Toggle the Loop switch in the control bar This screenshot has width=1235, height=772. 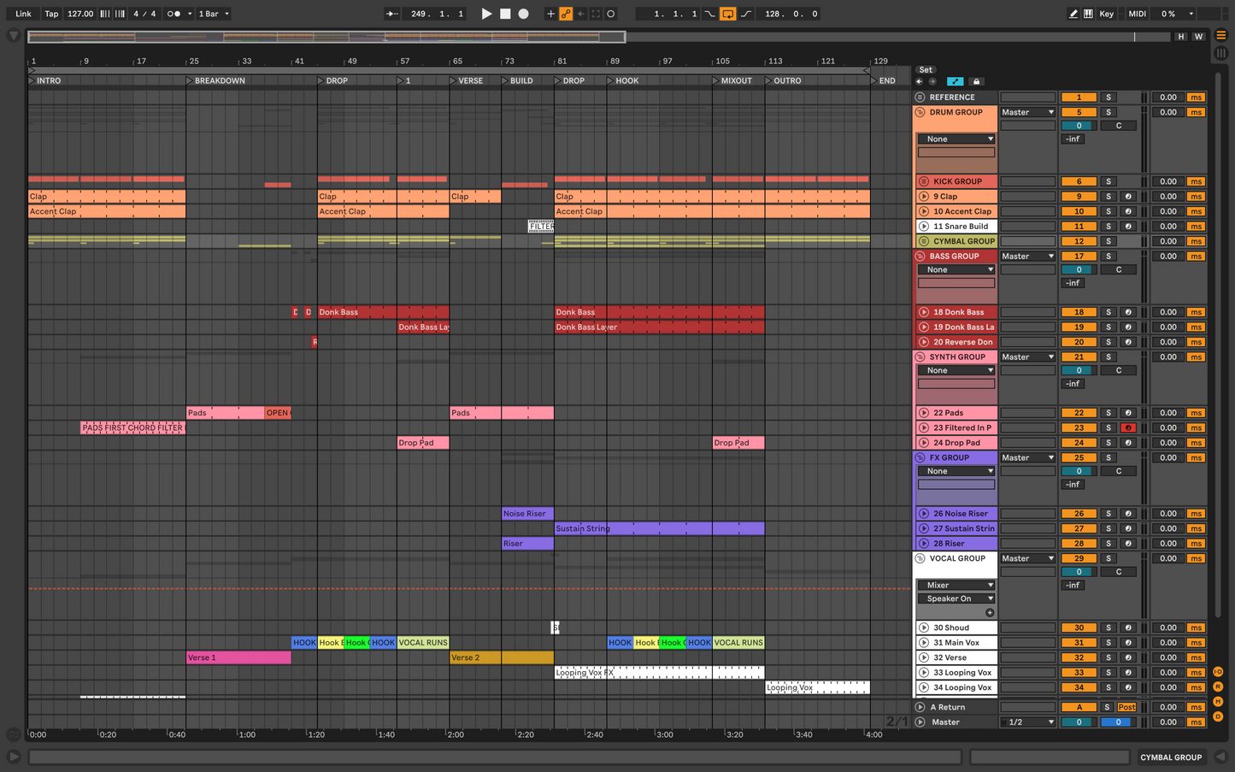click(727, 14)
